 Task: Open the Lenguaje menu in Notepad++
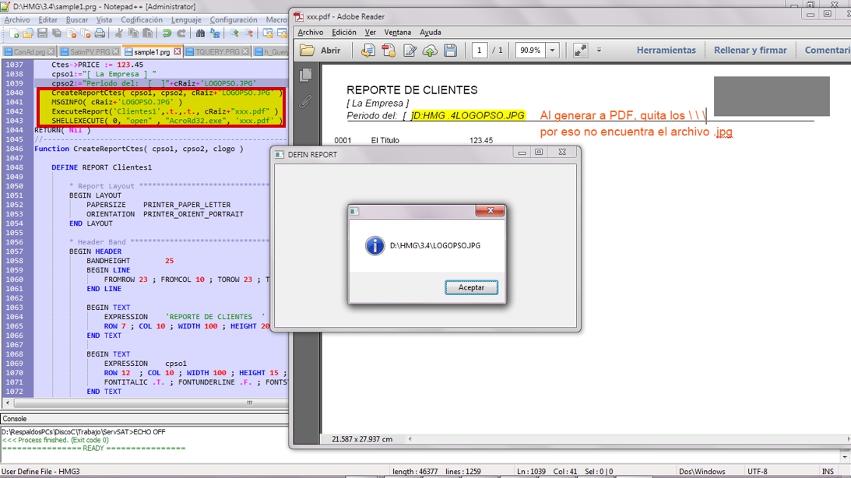(185, 19)
